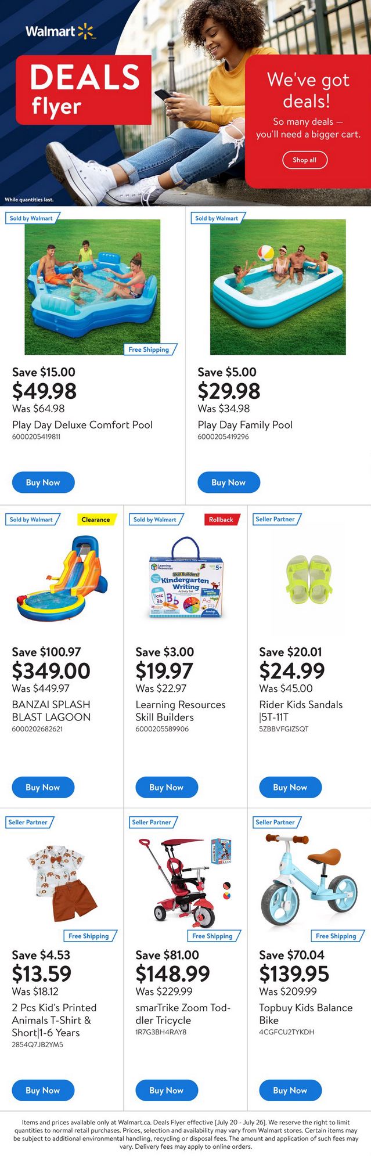Buy Now for the $139.95 balance bike

[290, 1090]
